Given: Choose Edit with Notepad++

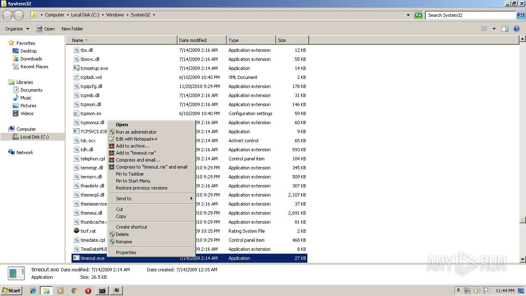Looking at the screenshot, I should click(x=151, y=139).
